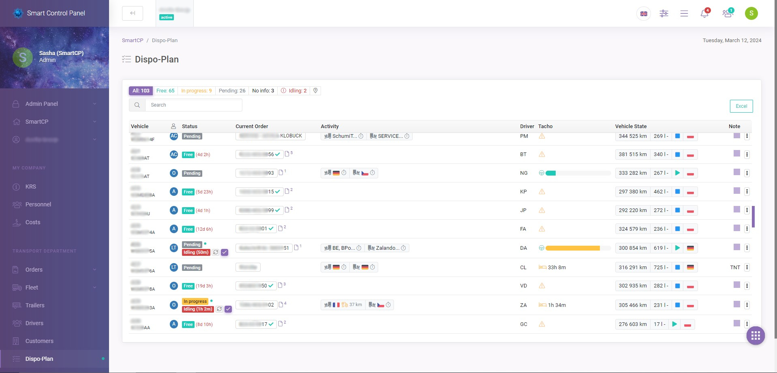Toggle the purple checkbox next to Idling (50m)
The image size is (777, 373).
225,252
